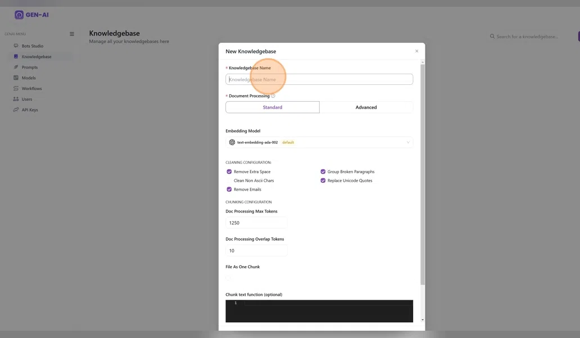Click the GEN-AI logo icon
580x338 pixels.
[x=19, y=15]
